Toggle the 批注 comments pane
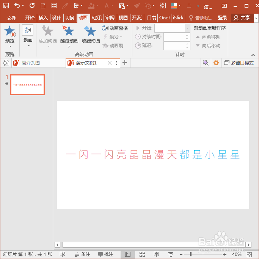Screen dimensions: 259x259 [106, 254]
